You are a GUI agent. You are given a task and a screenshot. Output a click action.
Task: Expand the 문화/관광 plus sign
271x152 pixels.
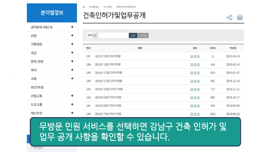click(72, 61)
